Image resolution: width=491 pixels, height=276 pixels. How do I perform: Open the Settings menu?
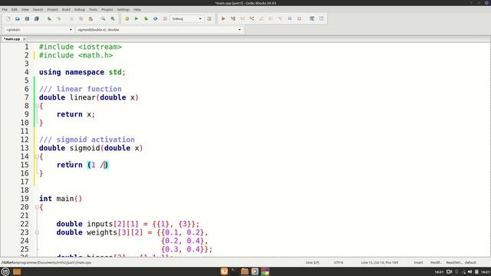pos(124,10)
